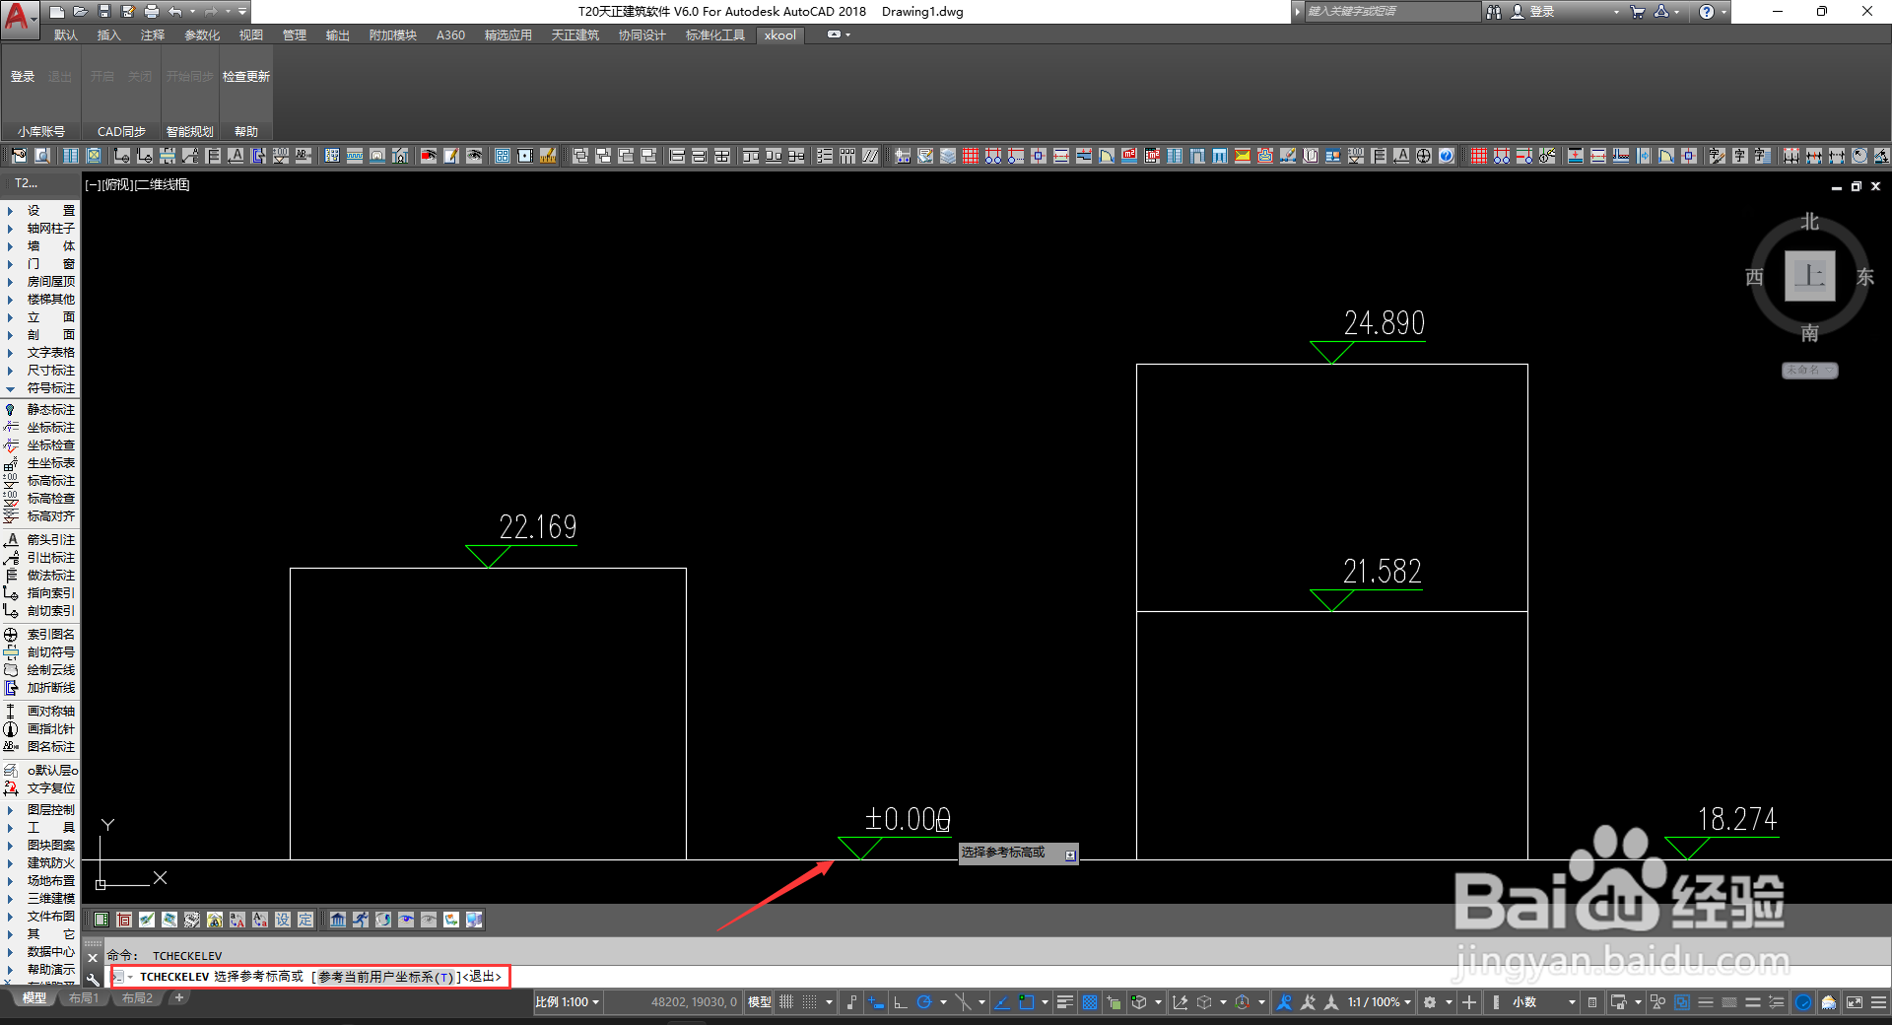Select the 箭头引注 tool
The width and height of the screenshot is (1892, 1025).
[x=39, y=540]
